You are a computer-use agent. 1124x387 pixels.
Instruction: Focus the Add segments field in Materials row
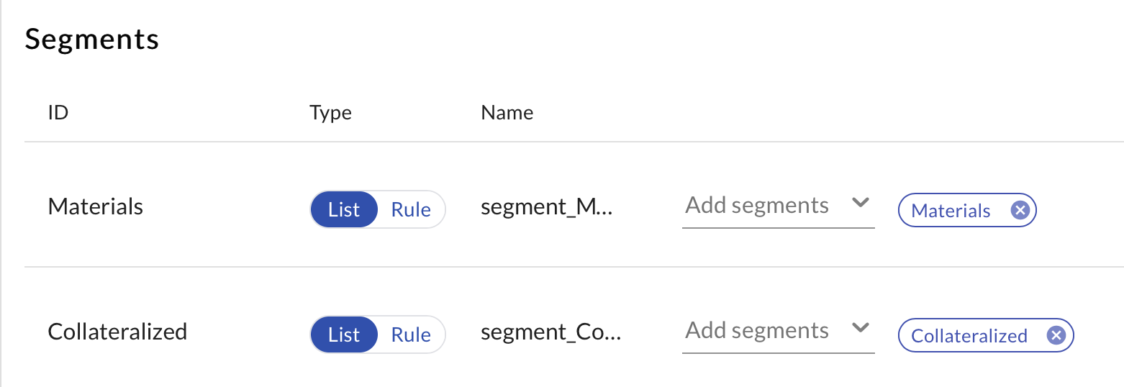click(757, 206)
